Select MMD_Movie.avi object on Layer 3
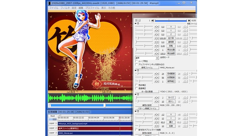 click(95, 133)
